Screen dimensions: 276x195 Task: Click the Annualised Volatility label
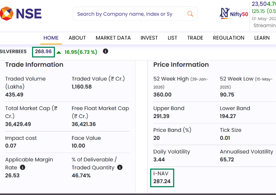246,151
